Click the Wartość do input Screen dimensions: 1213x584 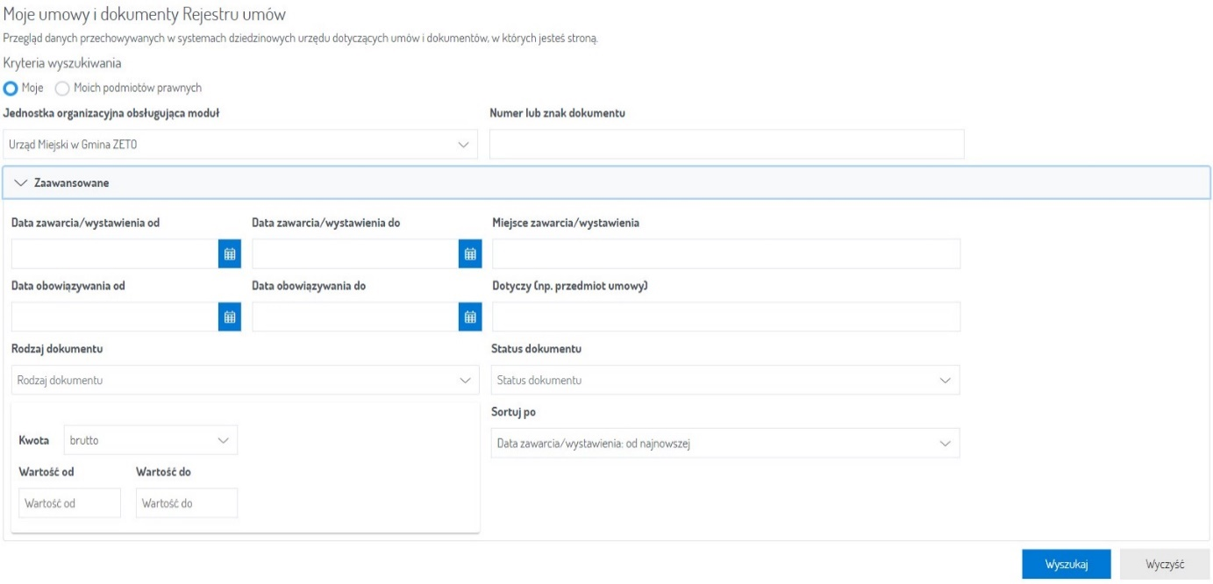click(x=187, y=503)
